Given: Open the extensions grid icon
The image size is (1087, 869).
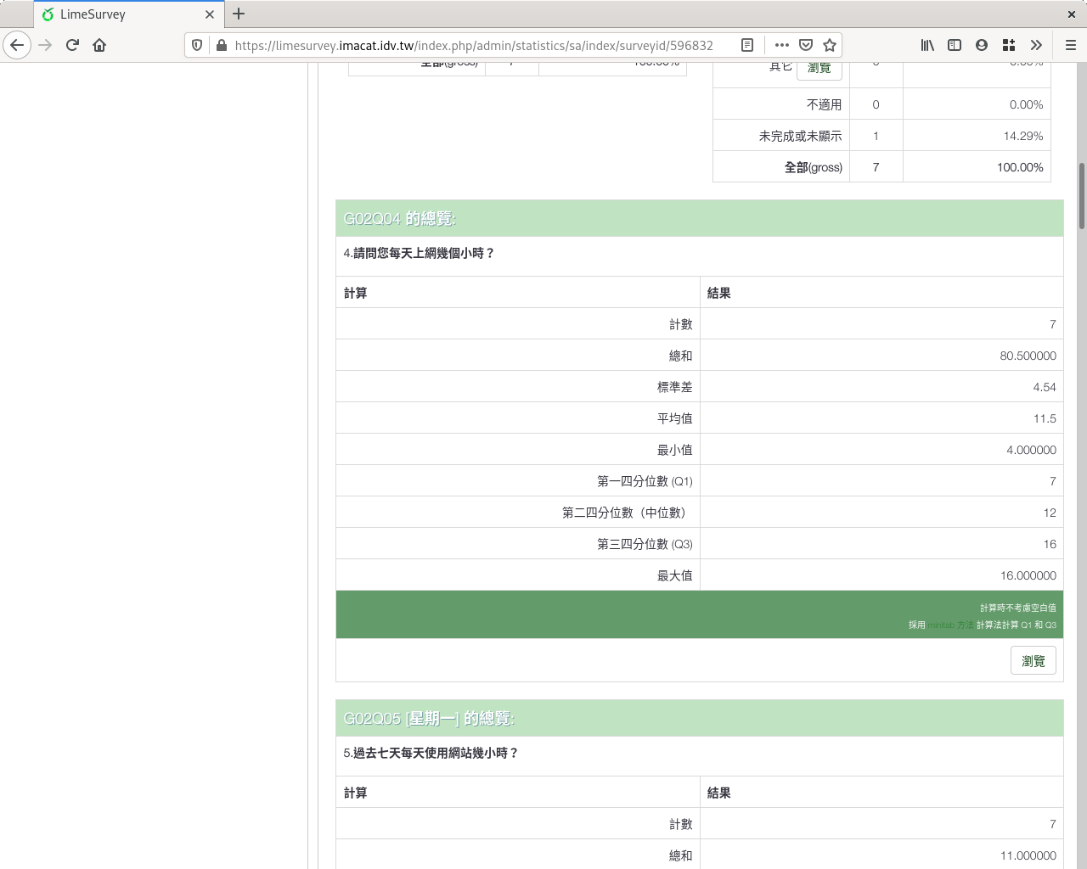Looking at the screenshot, I should [x=1009, y=45].
